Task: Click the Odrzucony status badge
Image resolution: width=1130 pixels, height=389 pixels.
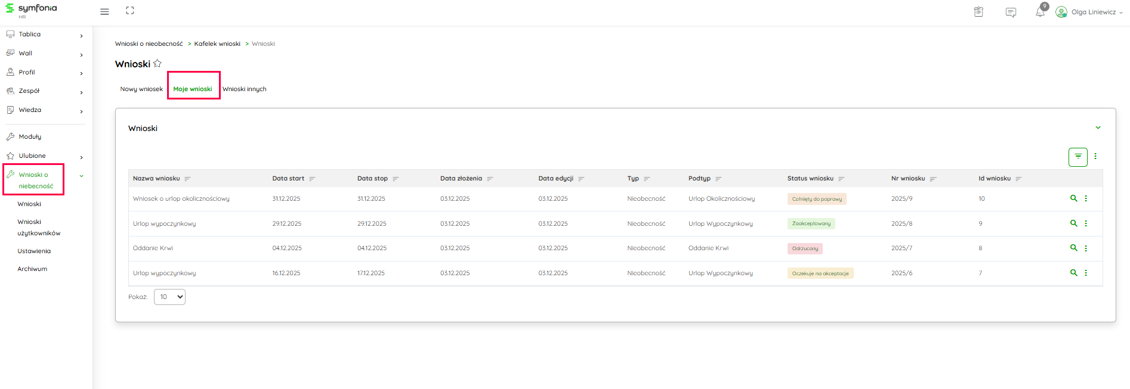Action: coord(805,248)
